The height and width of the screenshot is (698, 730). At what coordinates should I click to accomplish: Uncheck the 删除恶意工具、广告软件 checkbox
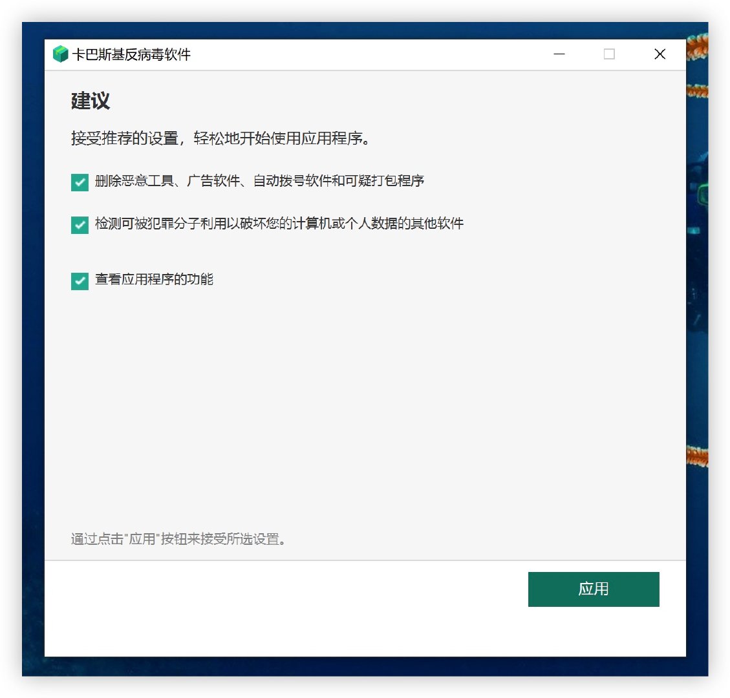80,182
